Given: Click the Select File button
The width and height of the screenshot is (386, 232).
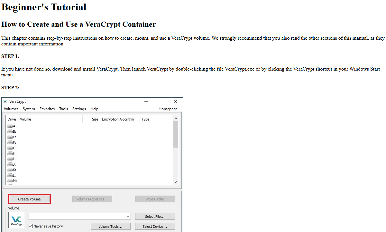Looking at the screenshot, I should 155,216.
